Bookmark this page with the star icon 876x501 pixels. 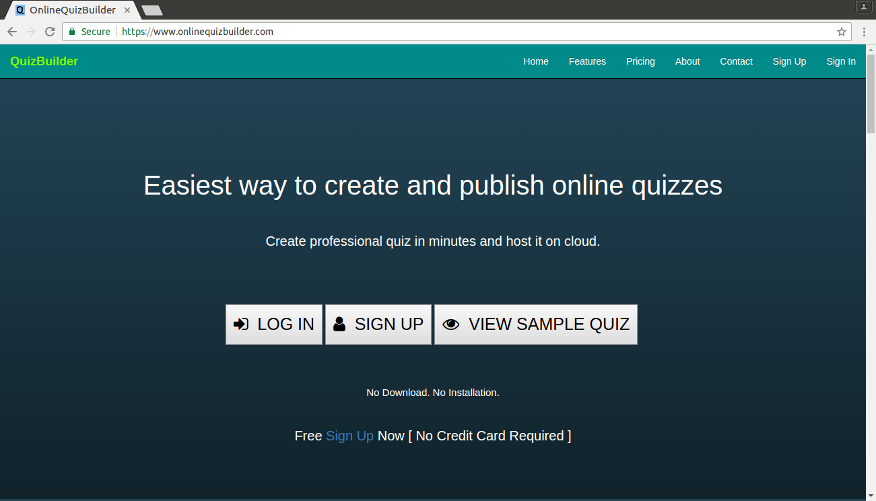[x=842, y=32]
